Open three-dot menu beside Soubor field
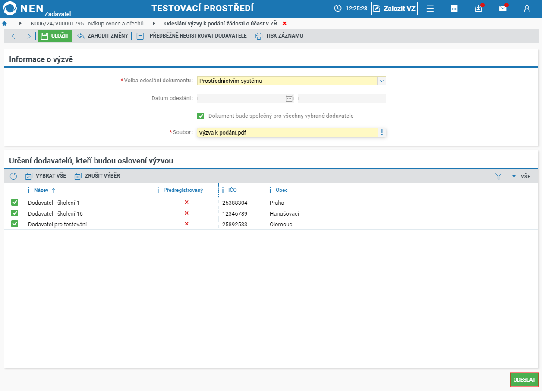Screen dimensions: 542x391 381,132
